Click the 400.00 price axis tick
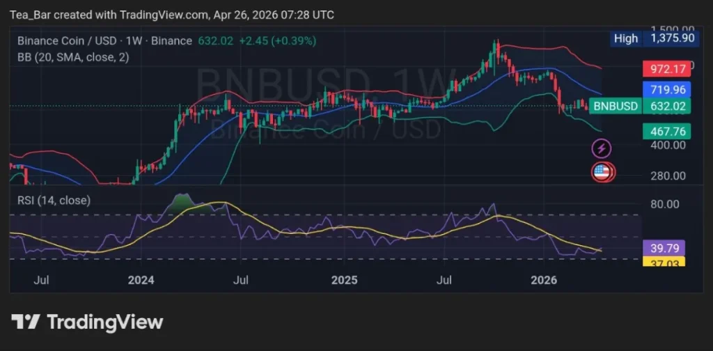 (x=668, y=146)
